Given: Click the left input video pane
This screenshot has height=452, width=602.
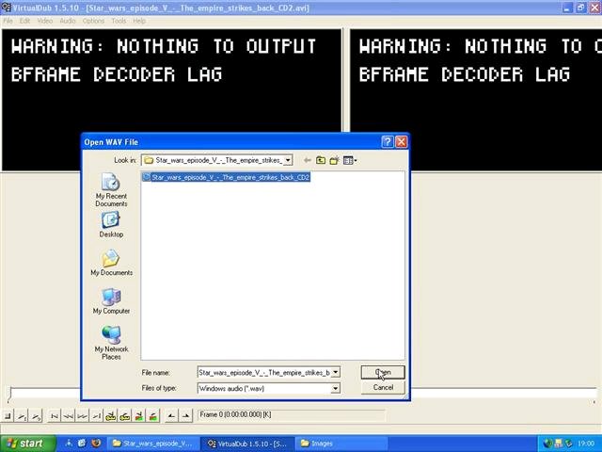Looking at the screenshot, I should pyautogui.click(x=171, y=100).
